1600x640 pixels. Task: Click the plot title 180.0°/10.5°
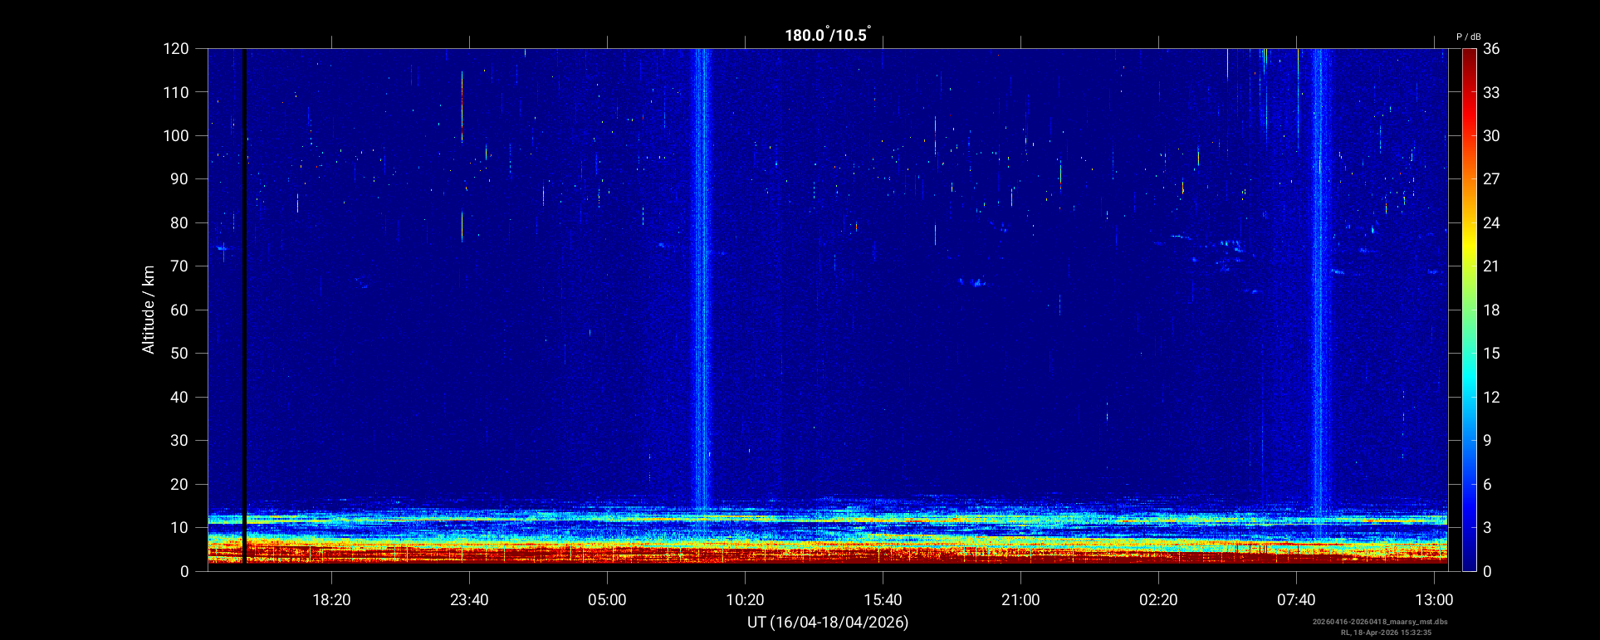827,35
